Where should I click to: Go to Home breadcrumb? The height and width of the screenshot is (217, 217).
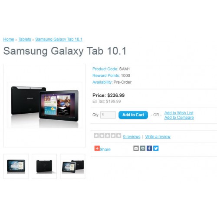click(x=9, y=39)
